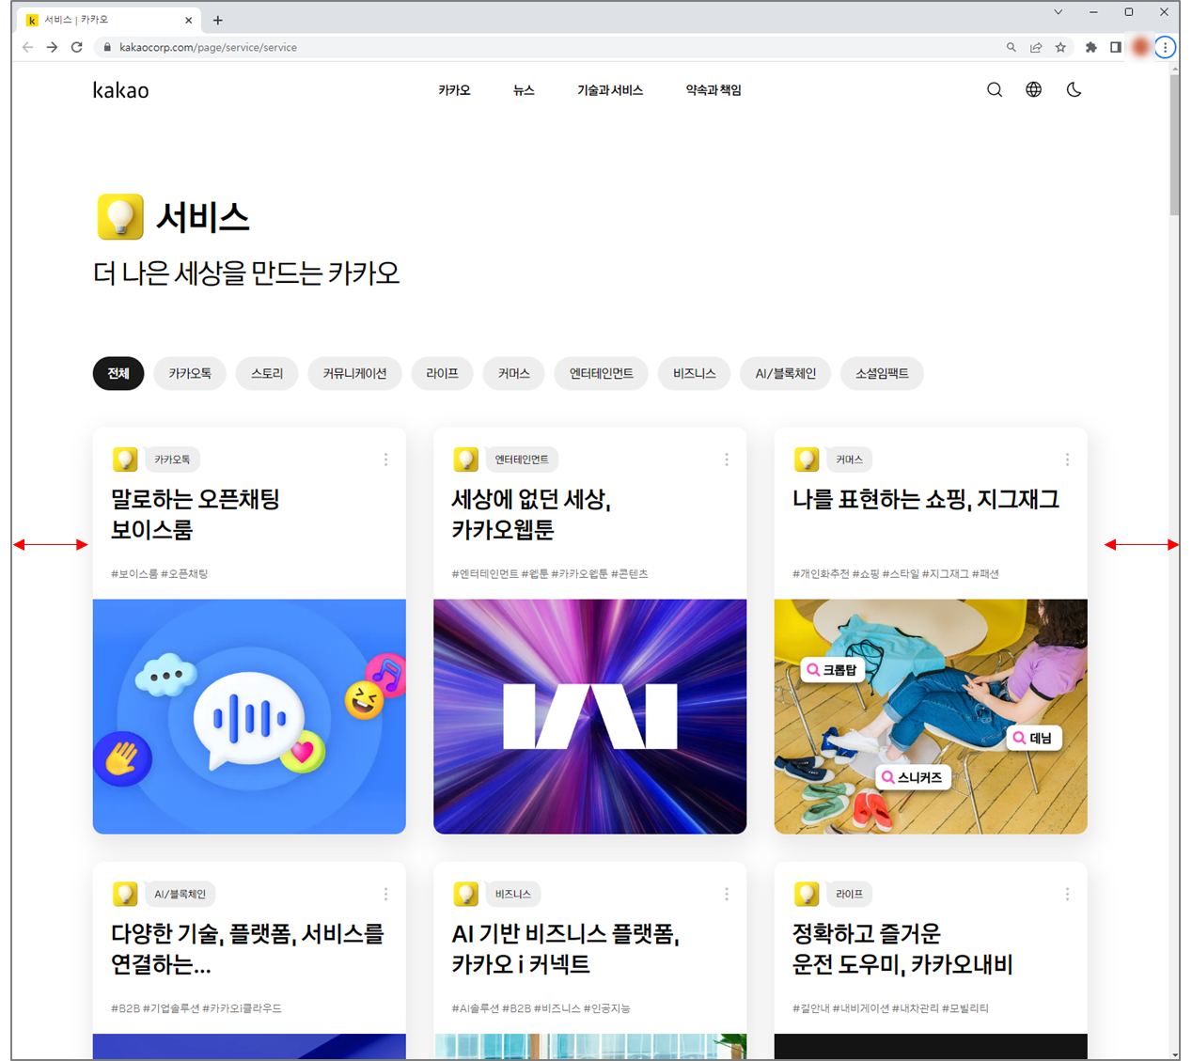This screenshot has width=1192, height=1061.
Task: Open 말로하는 오픈채팅 보이스룸 title
Action: point(196,514)
